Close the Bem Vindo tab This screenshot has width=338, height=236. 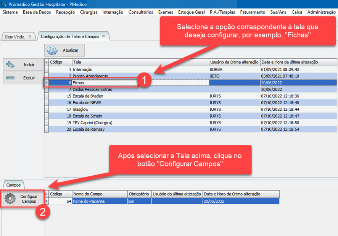pyautogui.click(x=30, y=37)
